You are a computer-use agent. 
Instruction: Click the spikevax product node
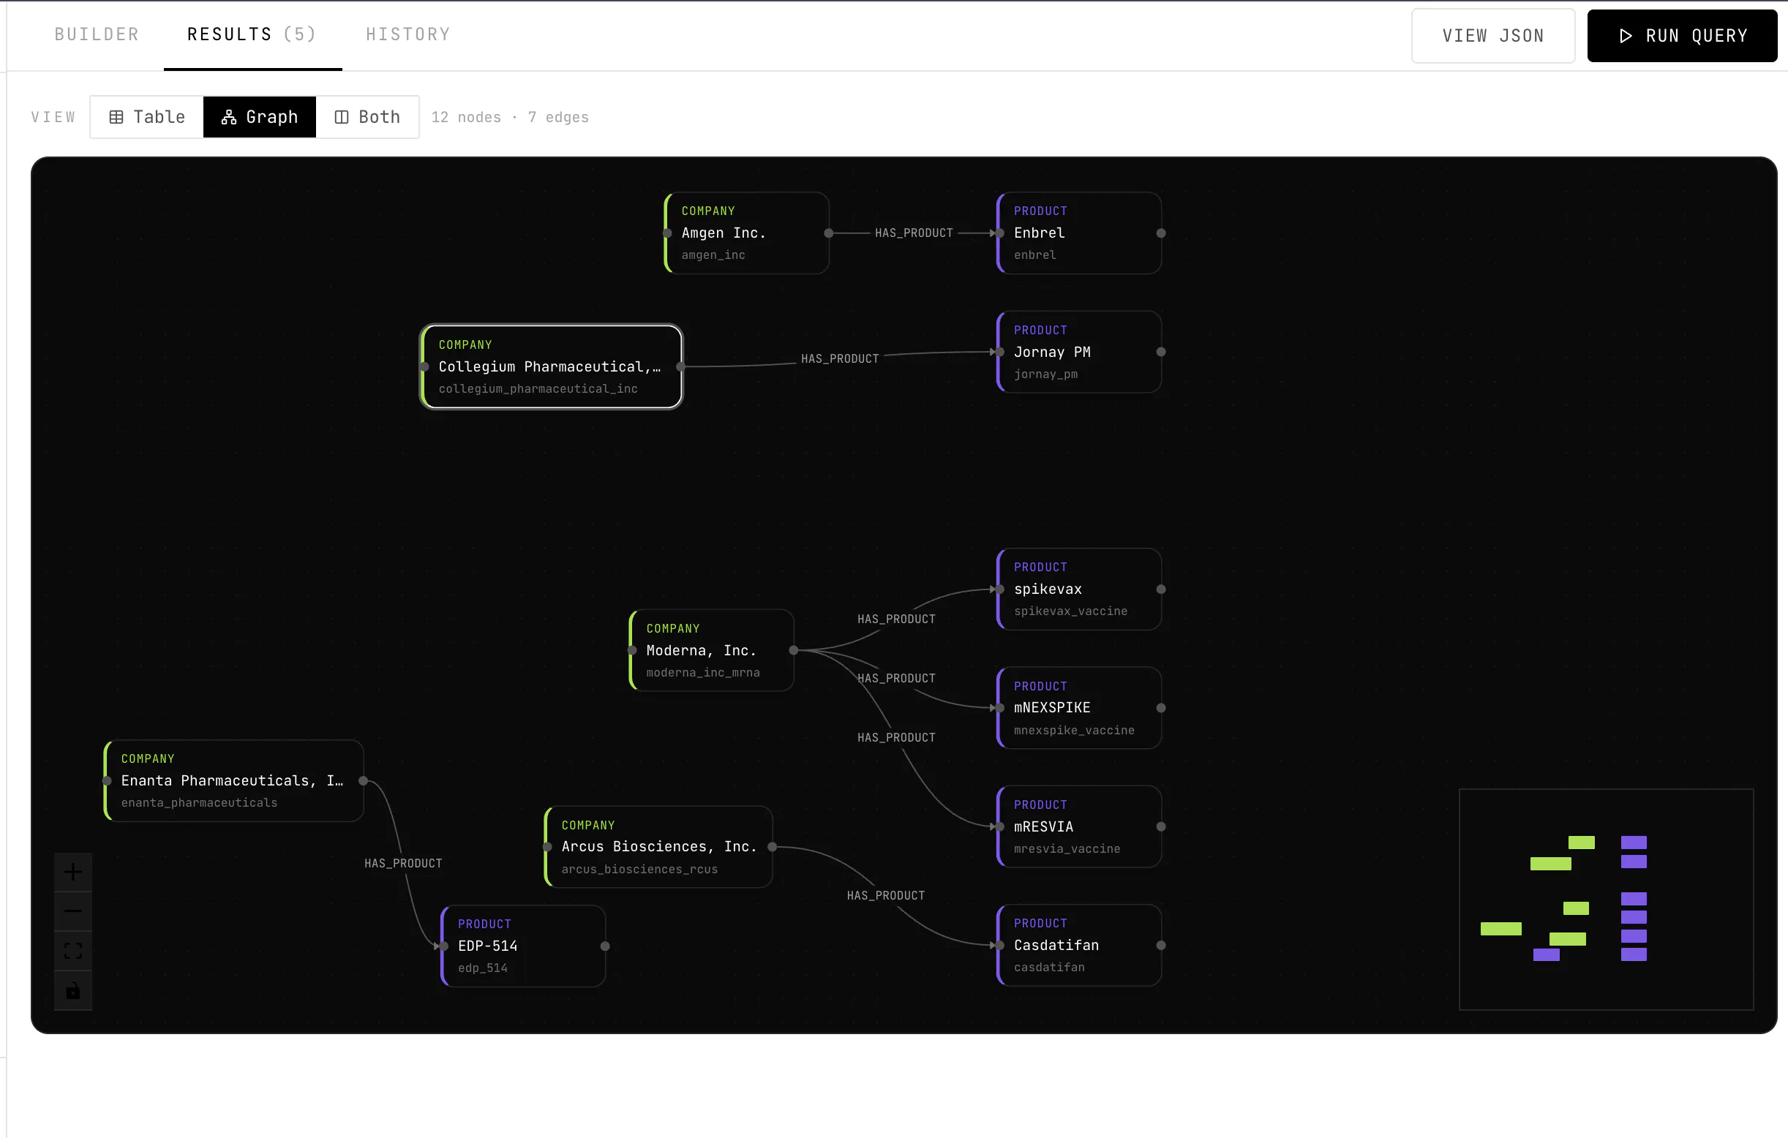click(1079, 589)
